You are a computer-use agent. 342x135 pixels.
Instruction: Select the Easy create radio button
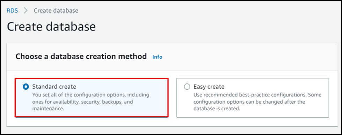click(x=187, y=87)
